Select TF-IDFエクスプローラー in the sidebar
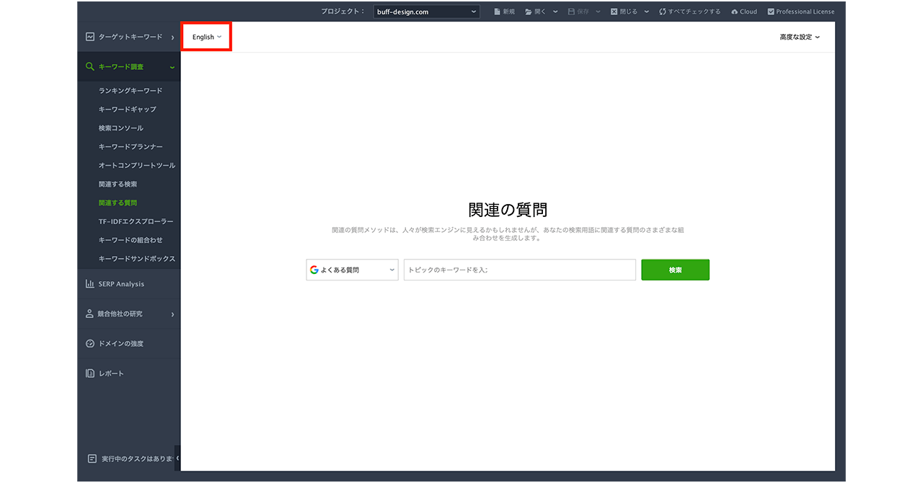The height and width of the screenshot is (483, 923). click(136, 222)
